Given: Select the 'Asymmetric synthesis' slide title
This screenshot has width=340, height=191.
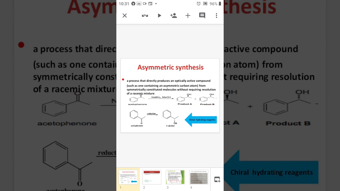Looking at the screenshot, I should [x=171, y=67].
